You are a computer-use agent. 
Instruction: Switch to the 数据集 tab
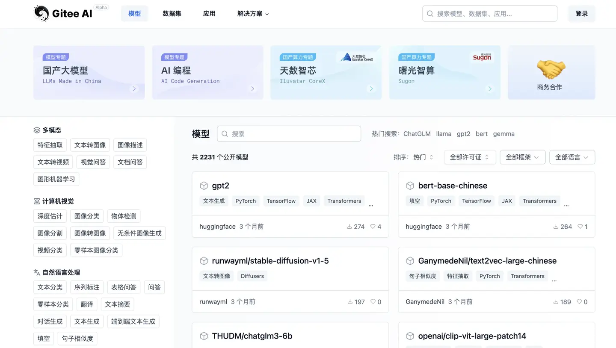click(172, 14)
